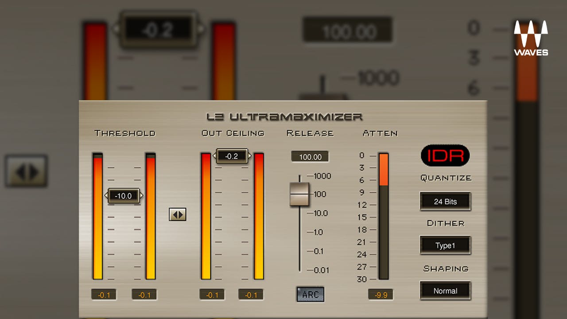Click the Threshold label
Image resolution: width=567 pixels, height=319 pixels.
[125, 133]
